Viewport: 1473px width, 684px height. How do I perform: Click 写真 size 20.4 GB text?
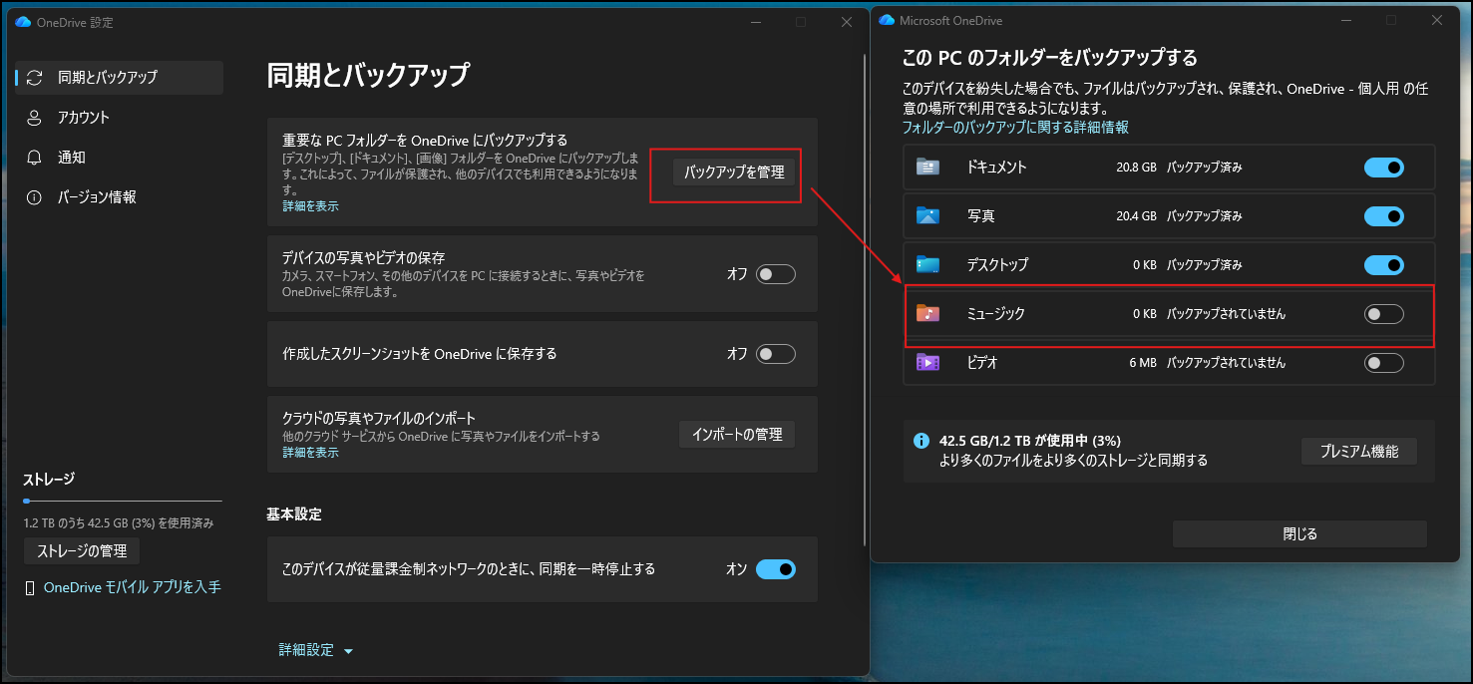1136,216
